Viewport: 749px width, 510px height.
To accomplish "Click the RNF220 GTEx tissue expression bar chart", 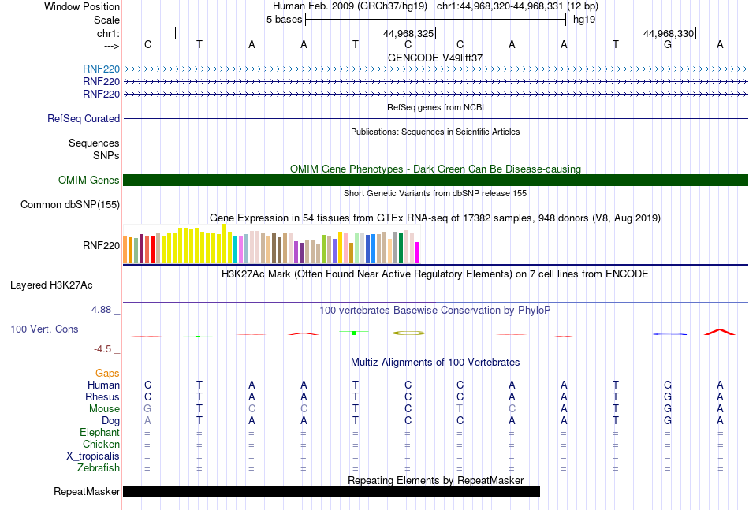I will (271, 244).
